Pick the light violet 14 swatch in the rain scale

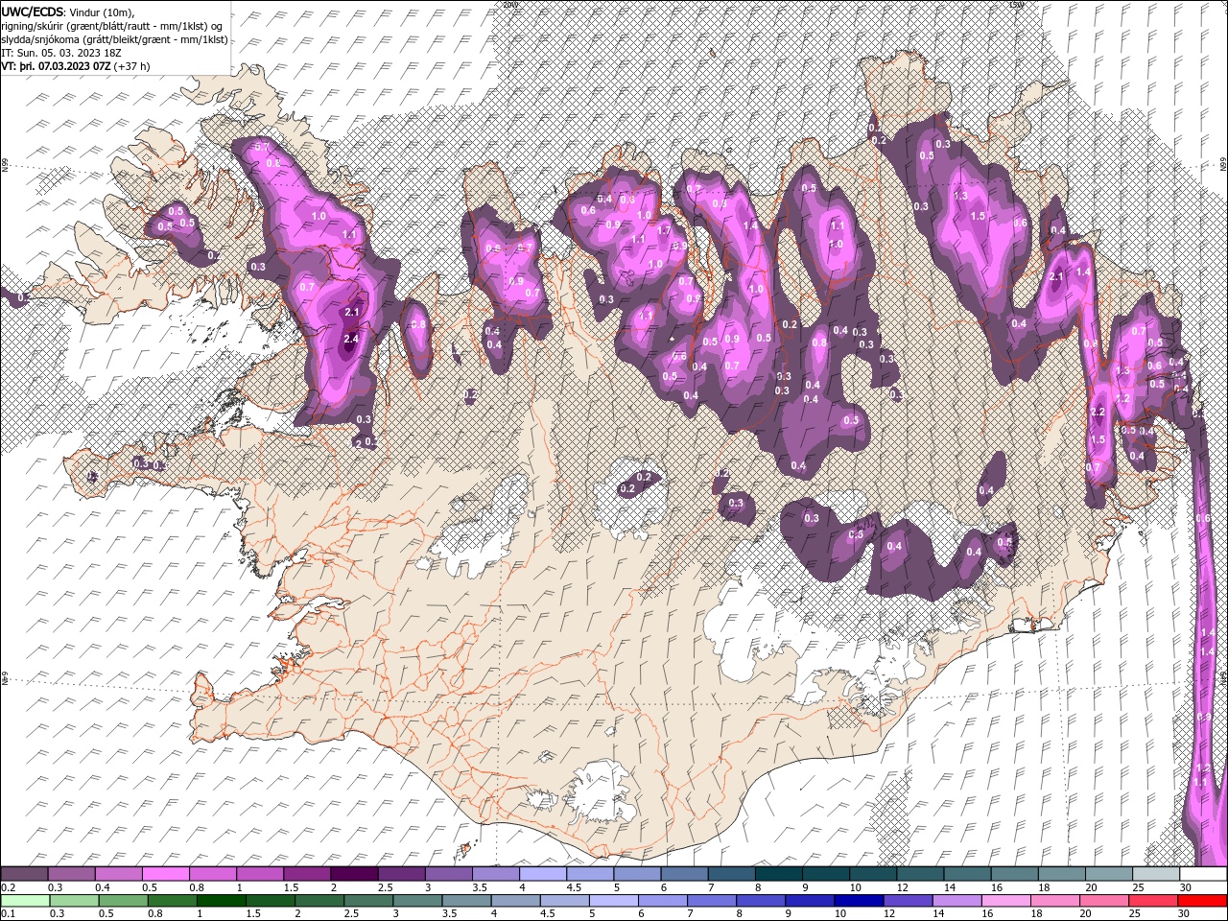coord(956,901)
